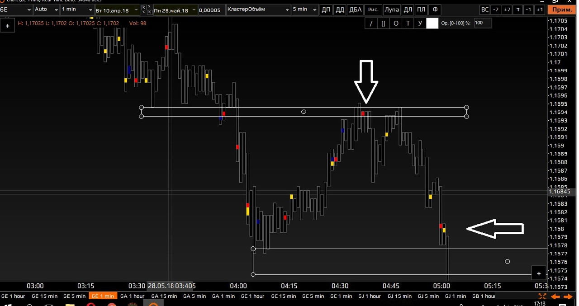Screen dimensions: 579x306
Task: Click the ДБЛ toolbar button
Action: tap(356, 9)
